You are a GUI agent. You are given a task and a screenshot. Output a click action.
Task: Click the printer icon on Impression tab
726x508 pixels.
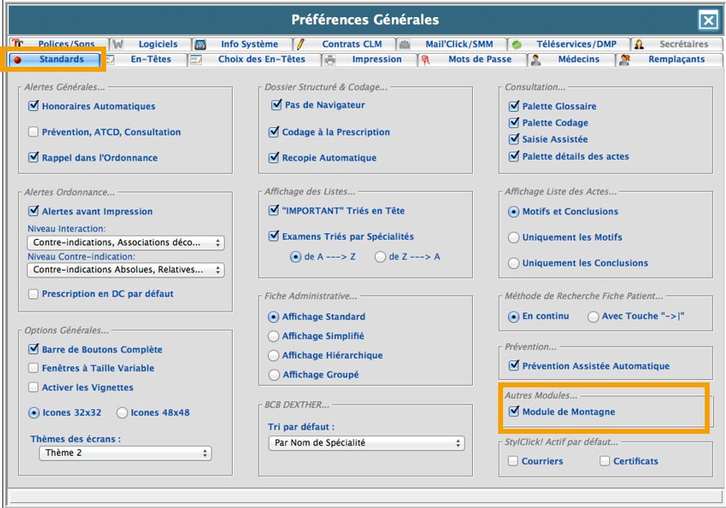click(330, 60)
